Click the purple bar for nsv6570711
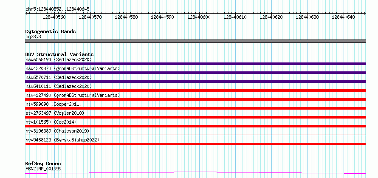This screenshot has height=178, width=378. pyautogui.click(x=195, y=82)
